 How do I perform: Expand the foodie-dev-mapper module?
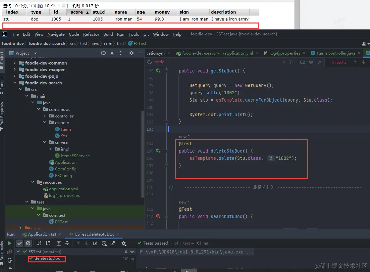15,69
